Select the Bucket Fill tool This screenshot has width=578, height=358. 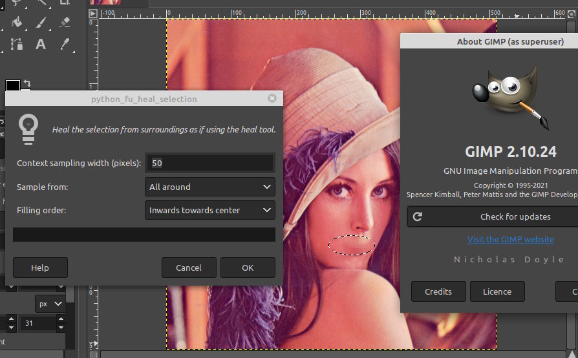pyautogui.click(x=17, y=21)
